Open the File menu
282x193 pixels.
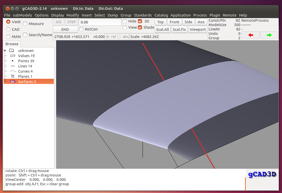click(7, 15)
